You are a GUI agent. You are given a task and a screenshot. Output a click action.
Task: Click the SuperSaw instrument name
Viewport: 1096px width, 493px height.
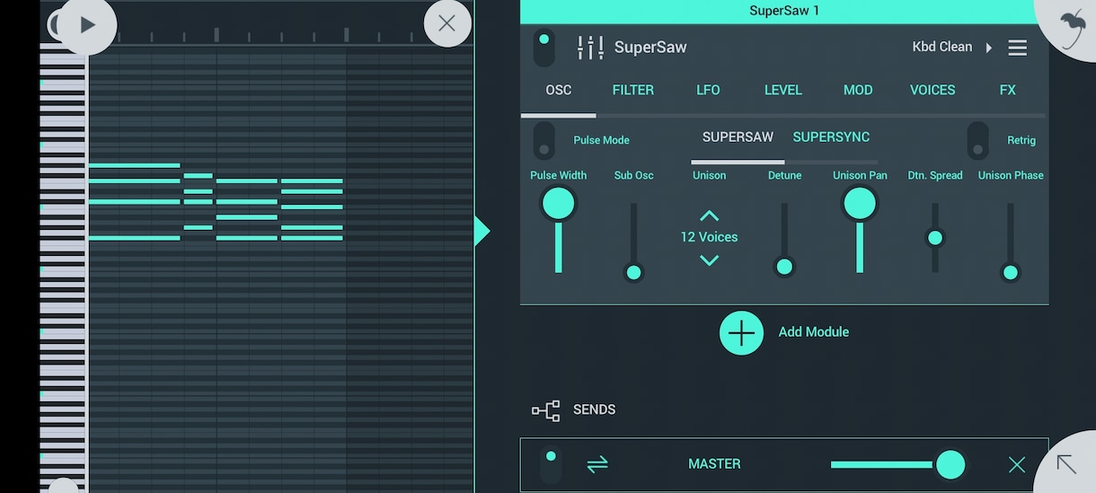coord(650,48)
